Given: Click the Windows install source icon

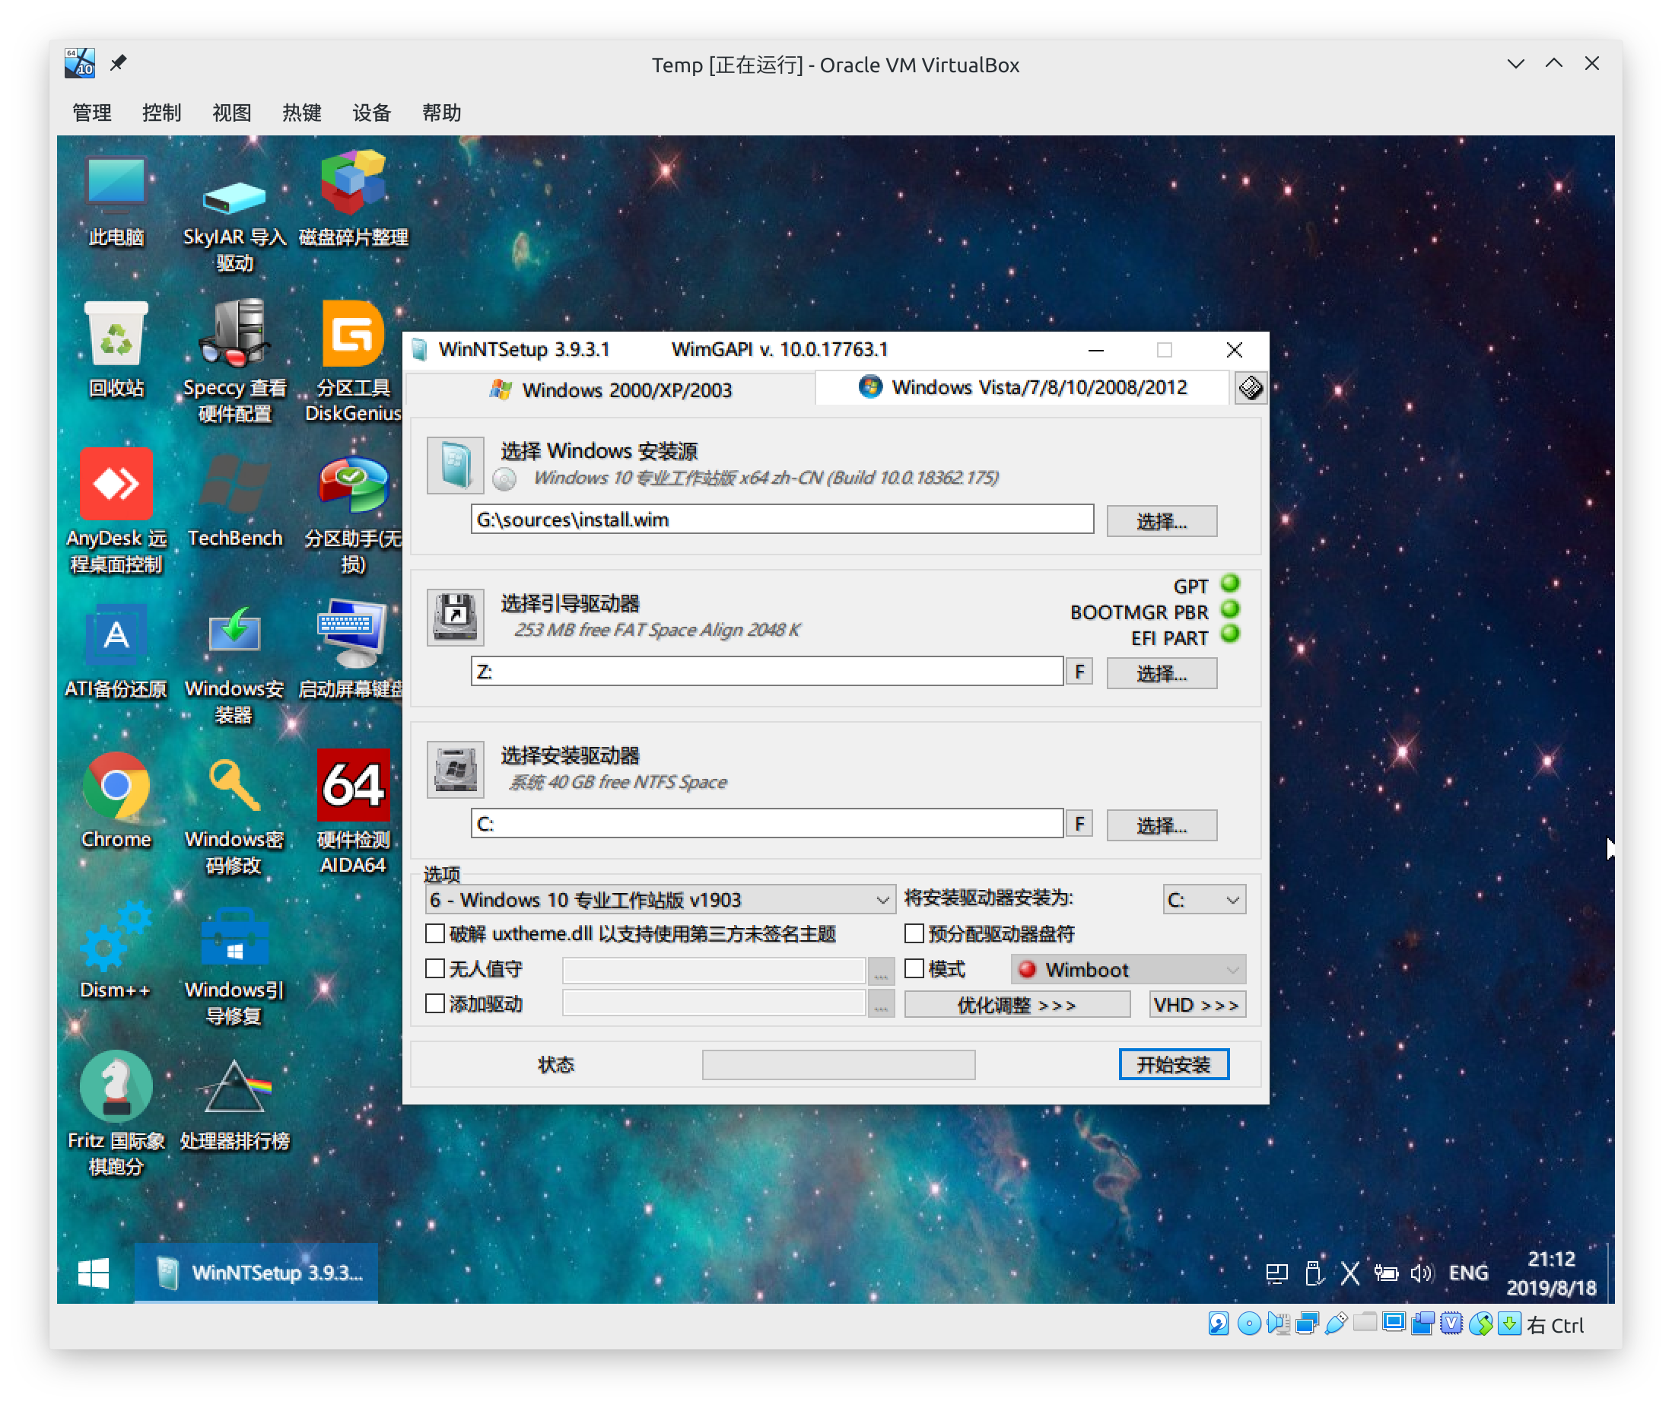Looking at the screenshot, I should [x=455, y=466].
